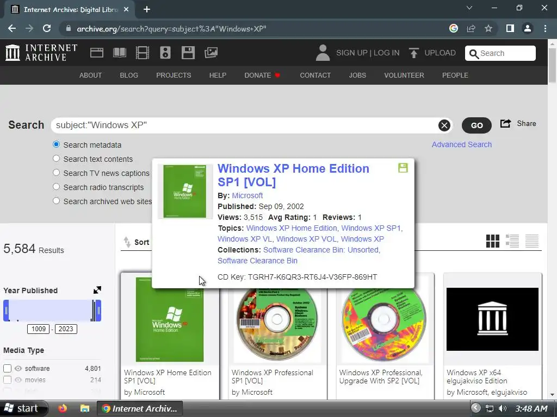
Task: Bookmark this page with star icon
Action: tap(488, 28)
